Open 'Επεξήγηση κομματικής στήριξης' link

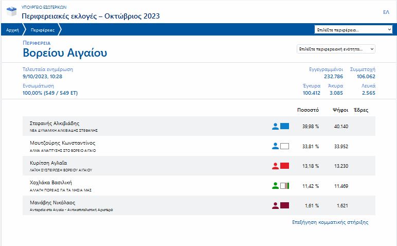[x=330, y=222]
